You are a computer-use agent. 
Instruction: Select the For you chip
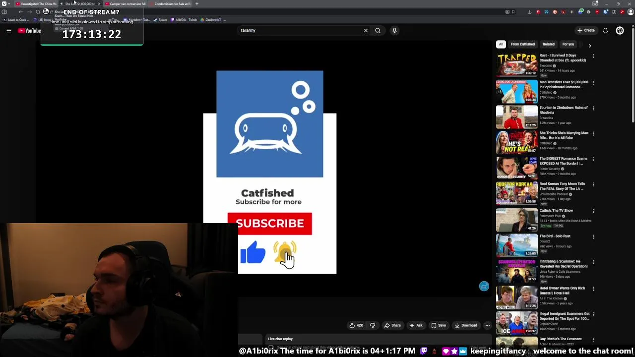pyautogui.click(x=568, y=44)
